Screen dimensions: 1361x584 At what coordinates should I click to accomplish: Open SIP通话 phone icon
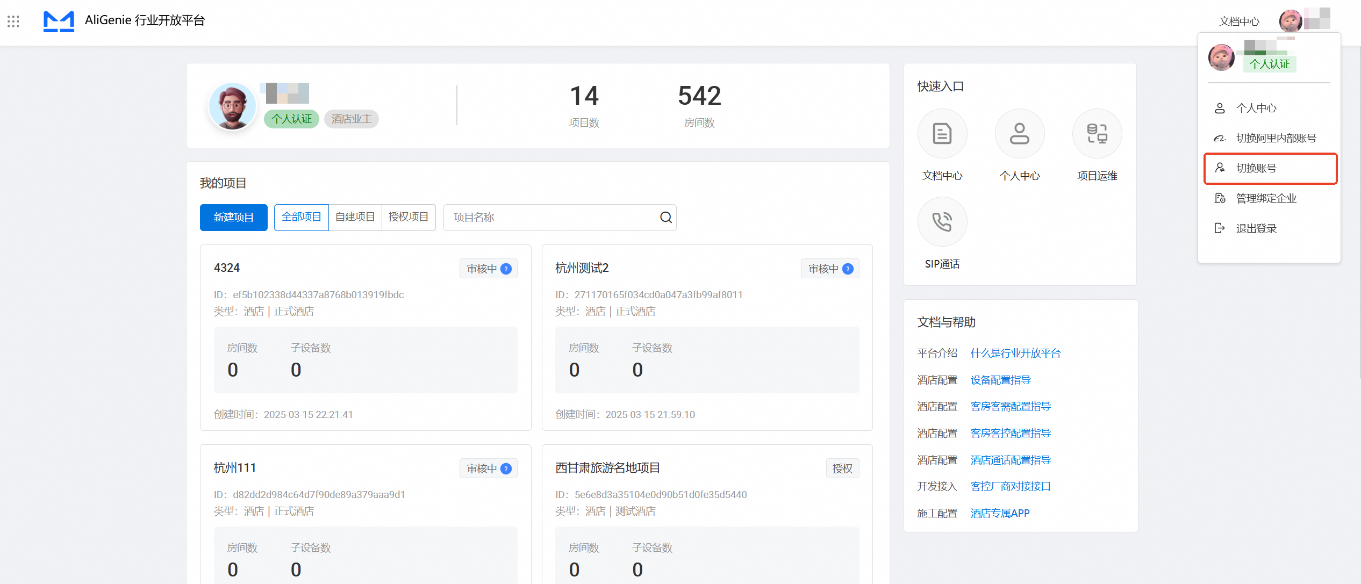[942, 221]
